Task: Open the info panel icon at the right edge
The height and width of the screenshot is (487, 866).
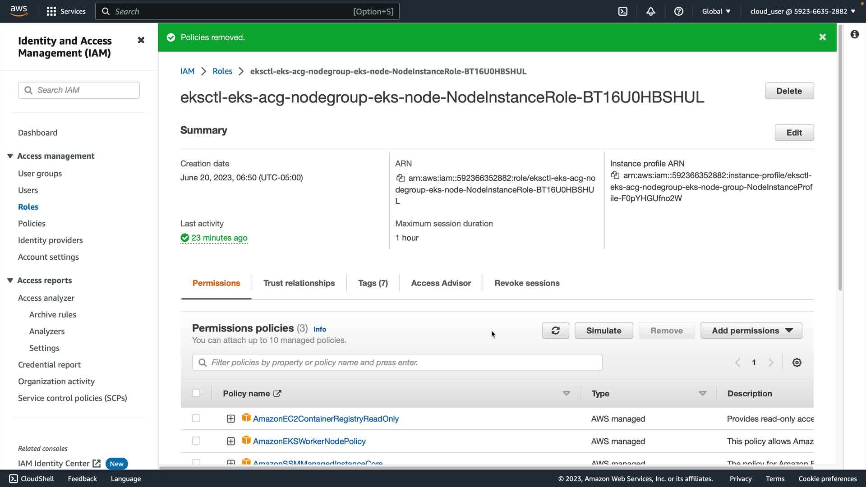Action: click(854, 34)
